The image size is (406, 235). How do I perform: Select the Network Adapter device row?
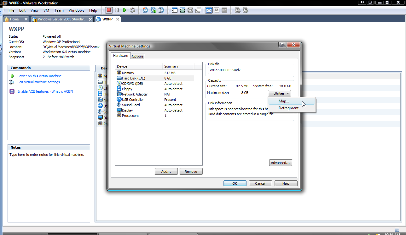tap(155, 94)
